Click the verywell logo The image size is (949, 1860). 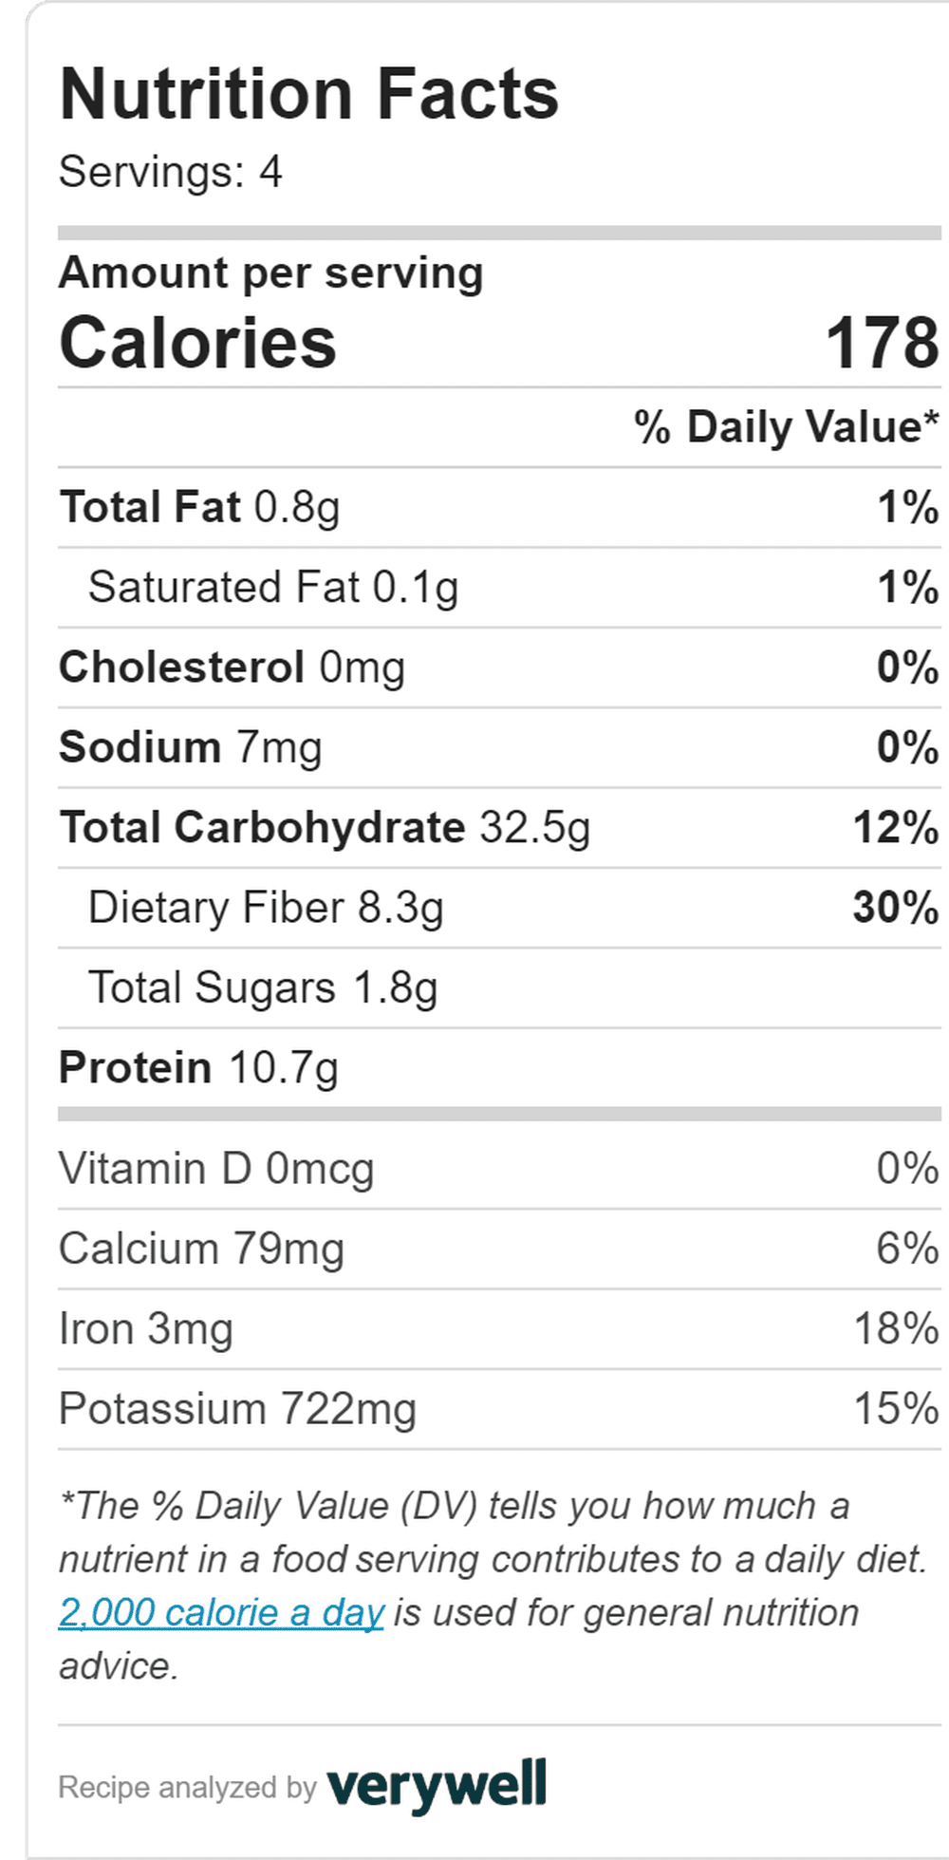click(x=437, y=1786)
